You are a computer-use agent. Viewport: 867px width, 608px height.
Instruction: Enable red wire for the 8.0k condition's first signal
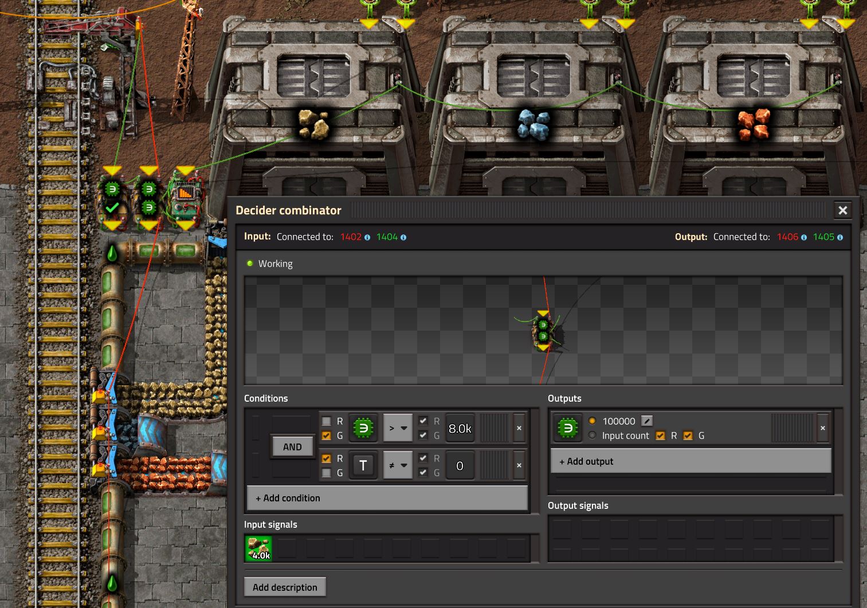click(326, 421)
